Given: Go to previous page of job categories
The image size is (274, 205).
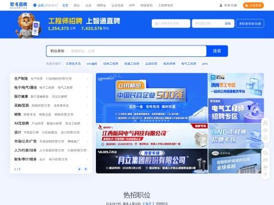Looking at the screenshot, I should pyautogui.click(x=79, y=169).
